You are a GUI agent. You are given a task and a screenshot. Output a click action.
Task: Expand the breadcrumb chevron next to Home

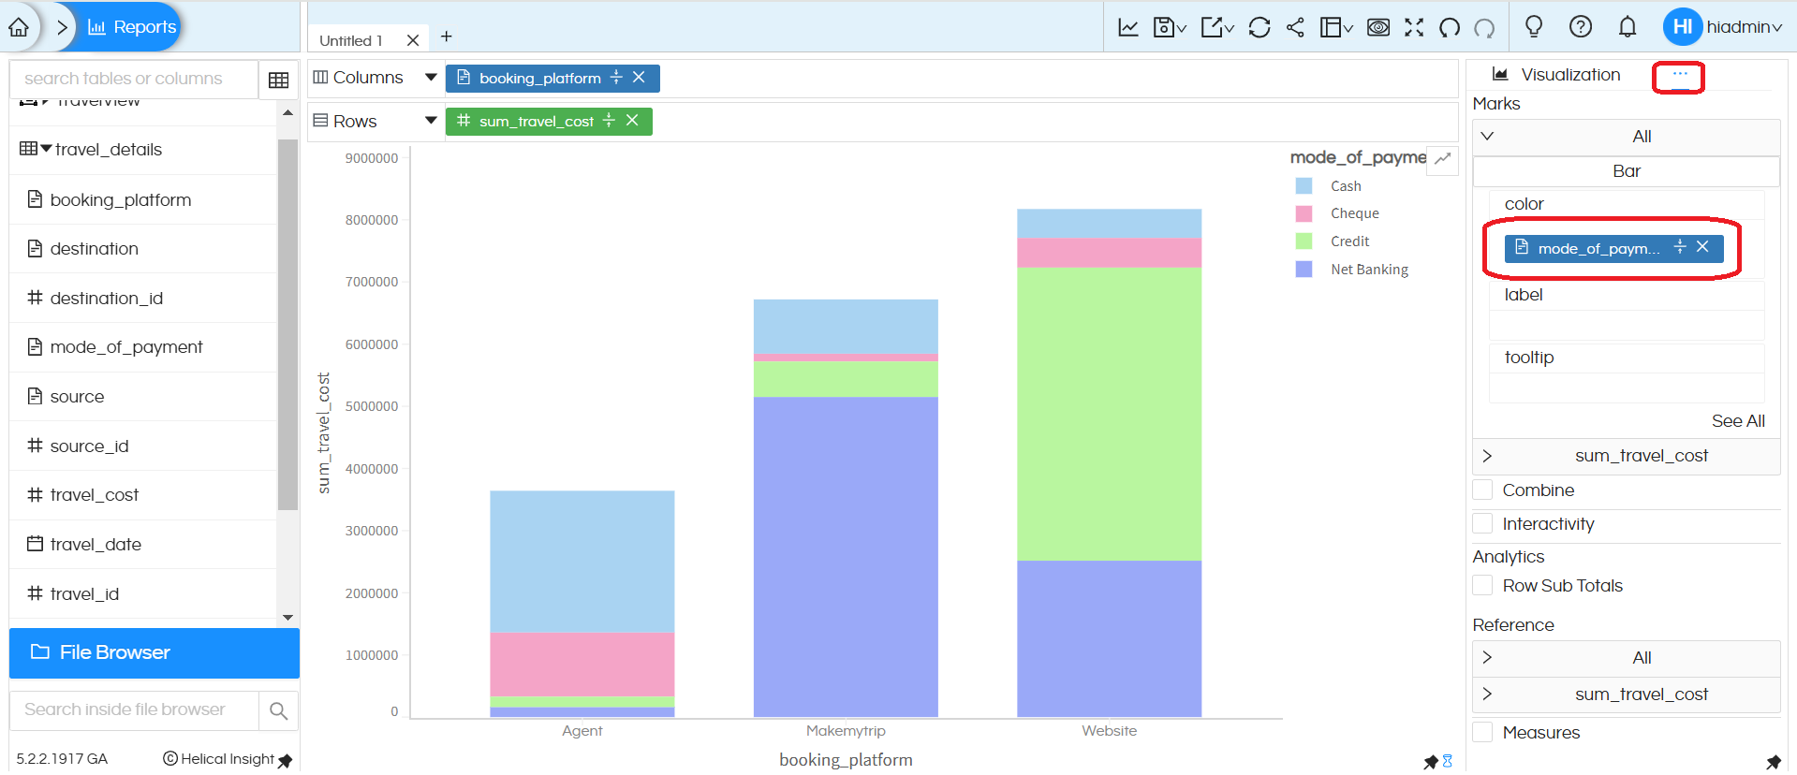[x=62, y=27]
